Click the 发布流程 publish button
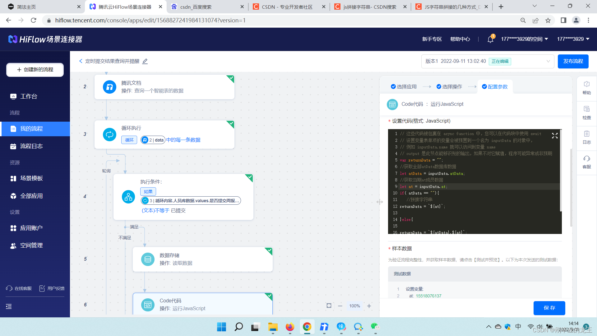The height and width of the screenshot is (336, 597). click(x=573, y=61)
